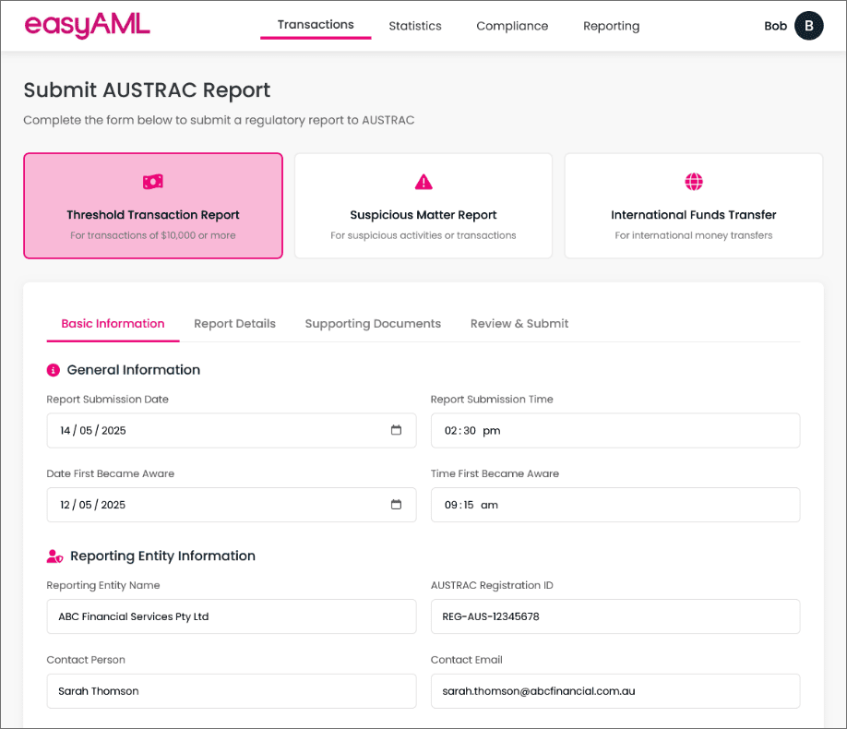The width and height of the screenshot is (847, 729).
Task: Click the warning triangle icon on the Suspicious Matter Report card
Action: pos(423,182)
